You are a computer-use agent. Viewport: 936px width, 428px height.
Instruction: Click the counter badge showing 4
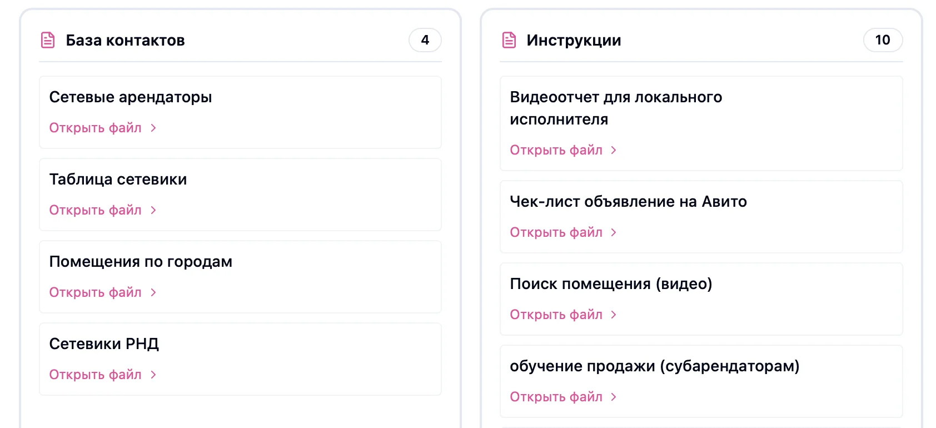425,39
